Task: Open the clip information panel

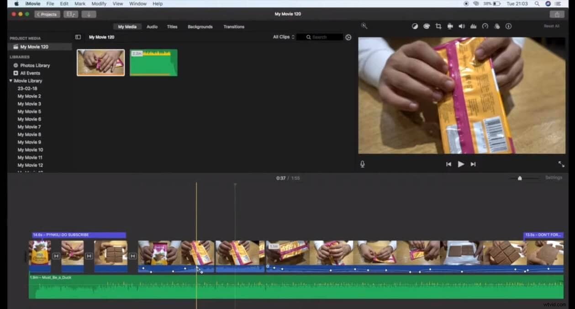Action: coord(508,26)
